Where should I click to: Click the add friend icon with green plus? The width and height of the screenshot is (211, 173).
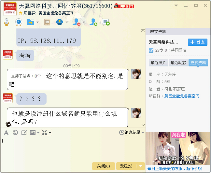point(93,22)
